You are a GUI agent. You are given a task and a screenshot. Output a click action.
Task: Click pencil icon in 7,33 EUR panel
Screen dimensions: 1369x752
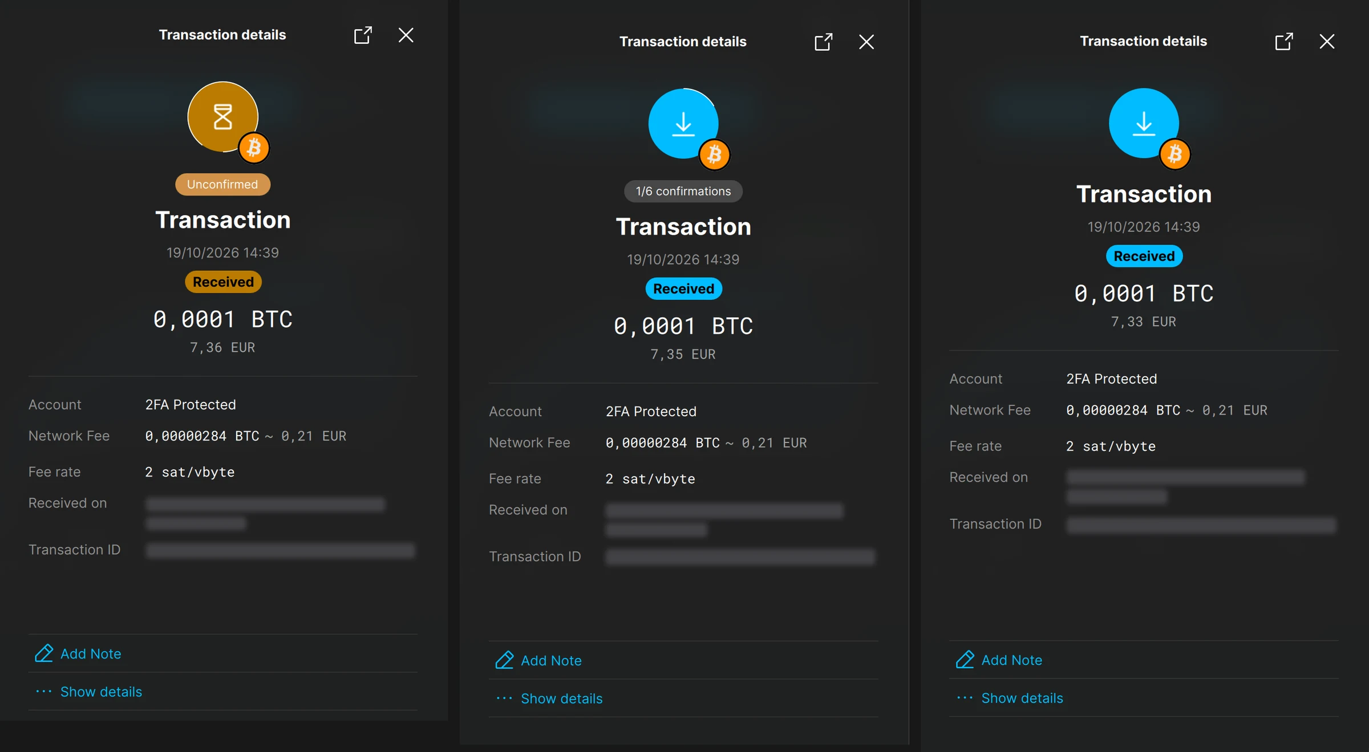coord(965,660)
